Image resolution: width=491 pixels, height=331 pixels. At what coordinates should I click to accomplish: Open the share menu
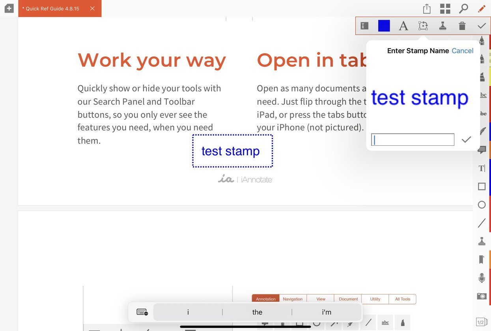(x=426, y=8)
